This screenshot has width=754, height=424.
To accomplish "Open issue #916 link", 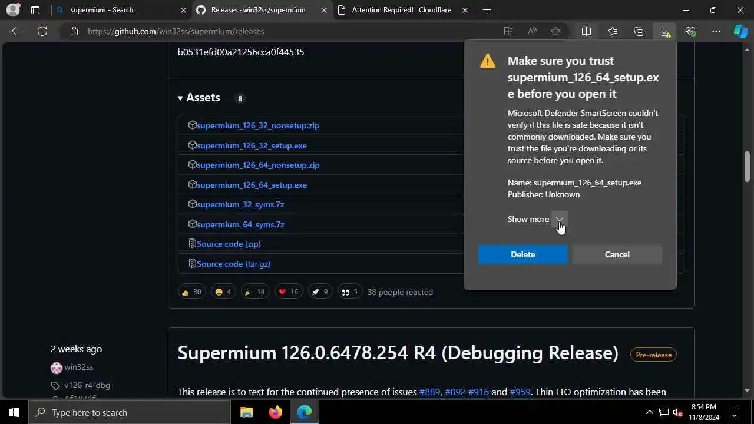I will [x=478, y=392].
